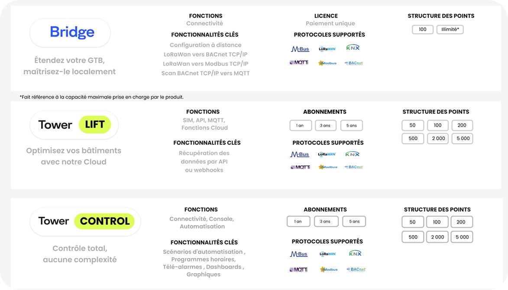
Task: Choose 50 points for Tower LIFT
Action: point(413,125)
